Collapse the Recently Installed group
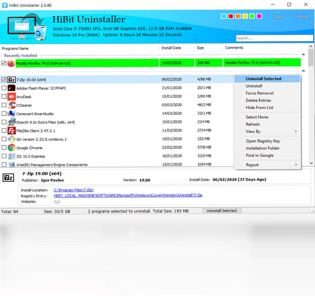This screenshot has height=304, width=315. pos(303,54)
